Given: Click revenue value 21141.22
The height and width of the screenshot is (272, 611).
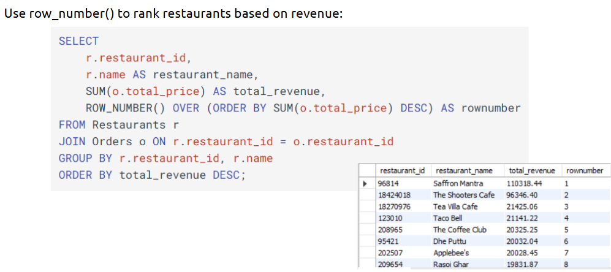Looking at the screenshot, I should click(522, 218).
